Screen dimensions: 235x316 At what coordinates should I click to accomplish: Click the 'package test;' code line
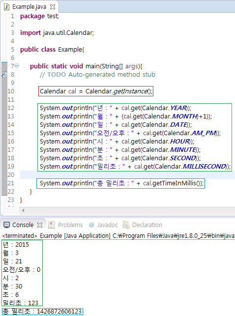(39, 16)
